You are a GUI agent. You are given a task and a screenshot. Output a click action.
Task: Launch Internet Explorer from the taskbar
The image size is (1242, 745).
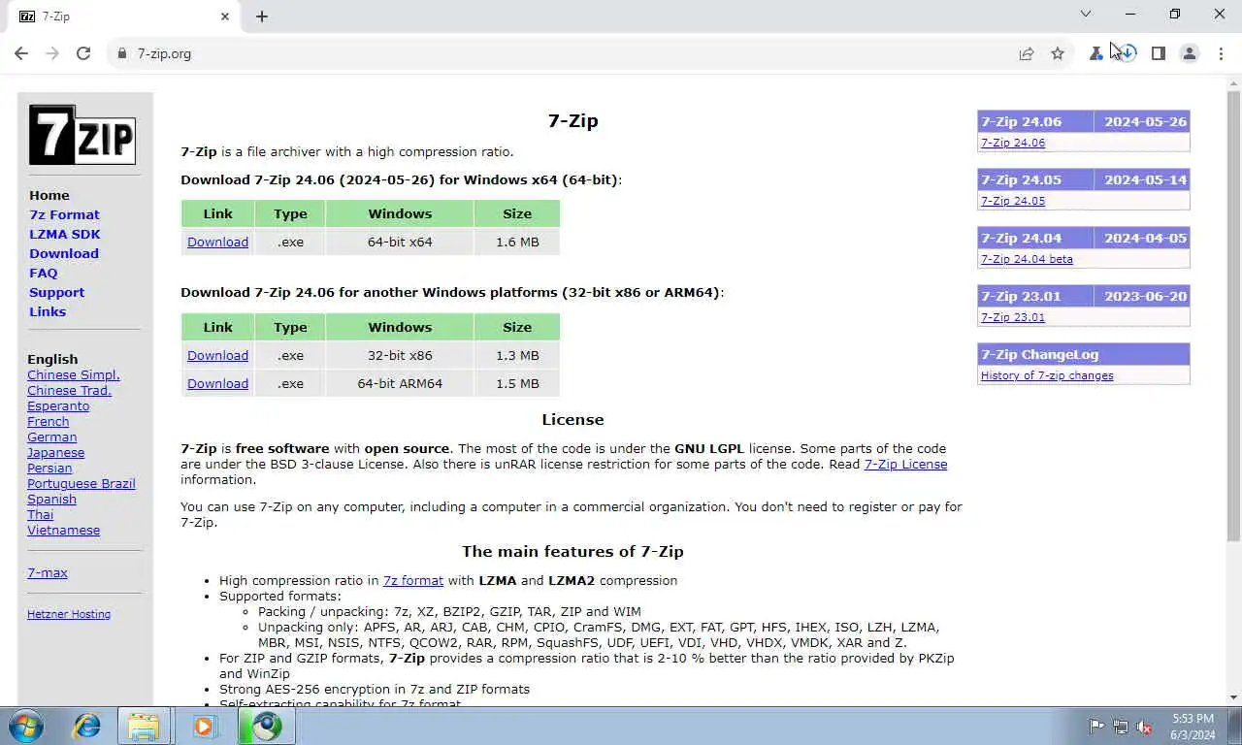(87, 726)
